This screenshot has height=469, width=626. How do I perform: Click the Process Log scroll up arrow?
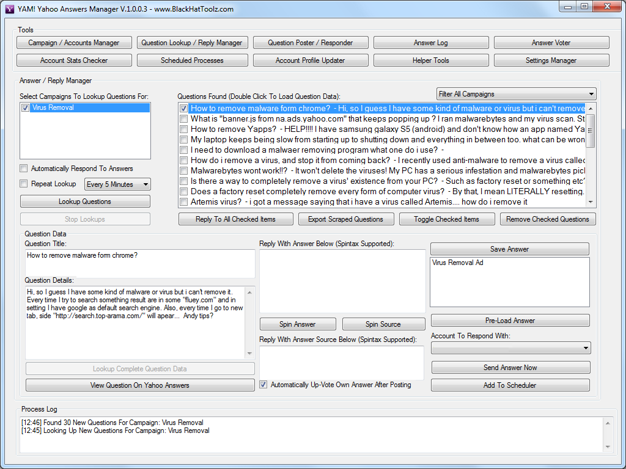tap(607, 423)
